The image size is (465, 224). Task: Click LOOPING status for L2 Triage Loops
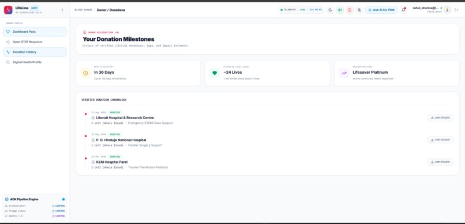point(58,211)
